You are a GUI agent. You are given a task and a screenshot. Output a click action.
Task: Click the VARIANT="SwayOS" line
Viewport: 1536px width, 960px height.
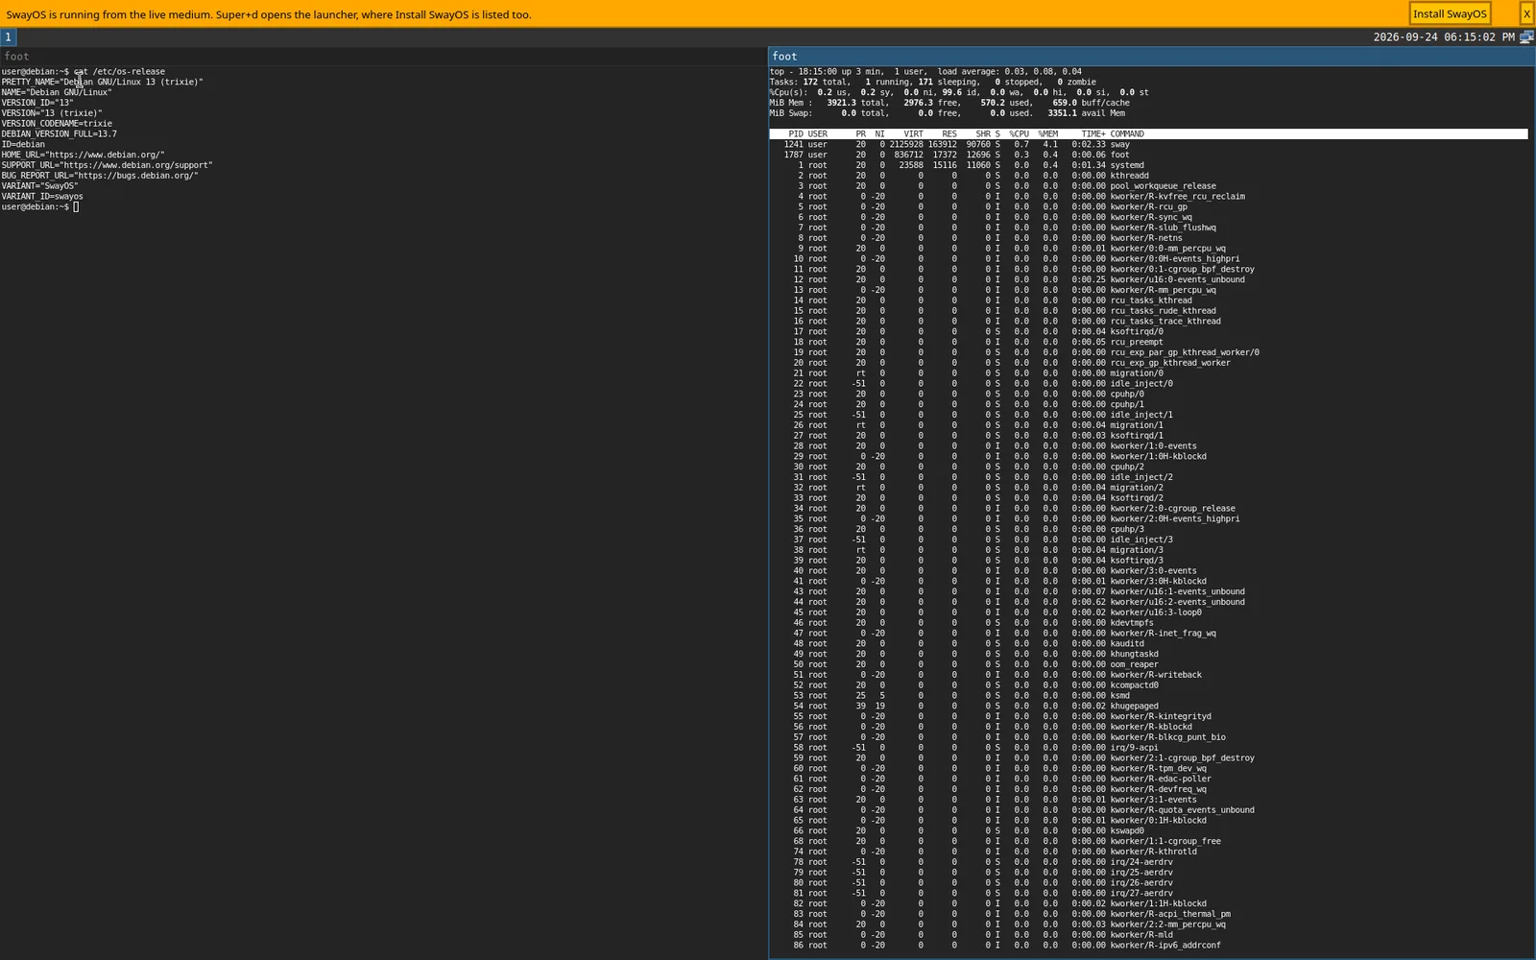[40, 186]
